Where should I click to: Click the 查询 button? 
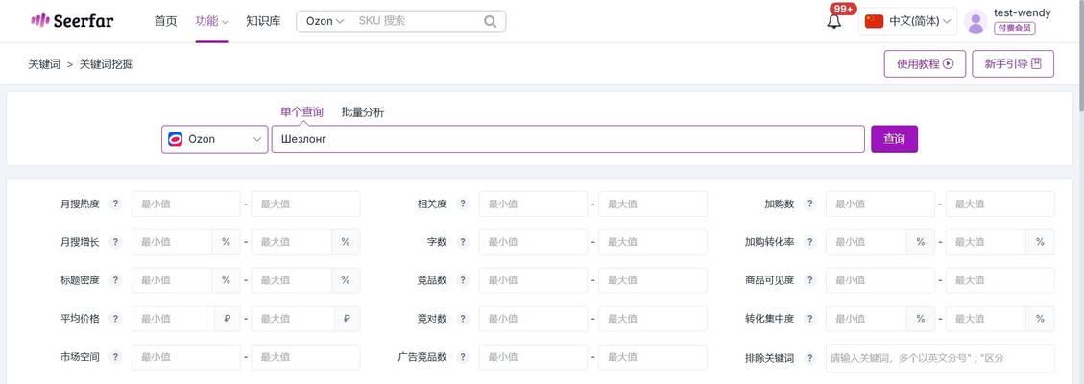894,139
